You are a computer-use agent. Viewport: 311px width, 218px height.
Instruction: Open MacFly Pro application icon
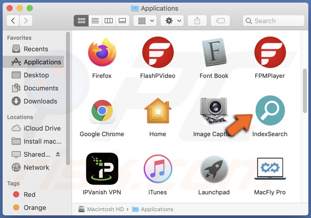tap(270, 169)
